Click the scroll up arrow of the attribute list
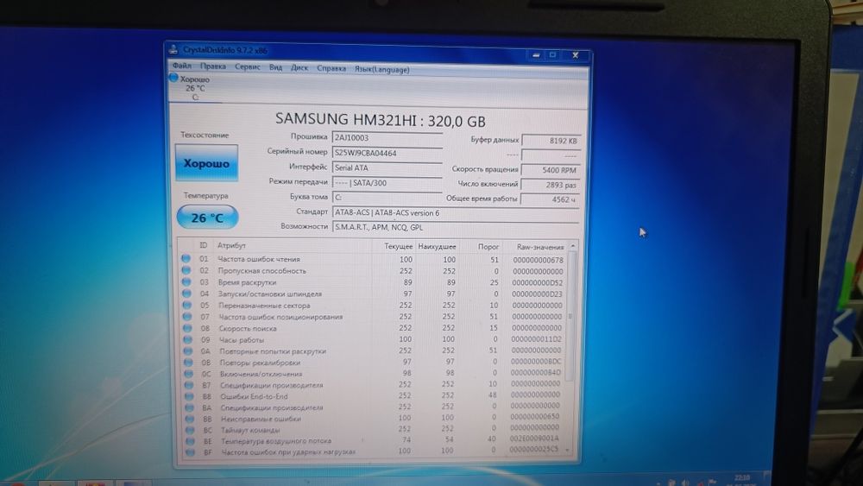Image resolution: width=863 pixels, height=486 pixels. coord(573,247)
